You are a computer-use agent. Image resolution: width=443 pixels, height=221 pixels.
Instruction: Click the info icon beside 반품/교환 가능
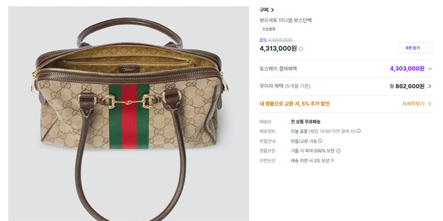[320, 141]
